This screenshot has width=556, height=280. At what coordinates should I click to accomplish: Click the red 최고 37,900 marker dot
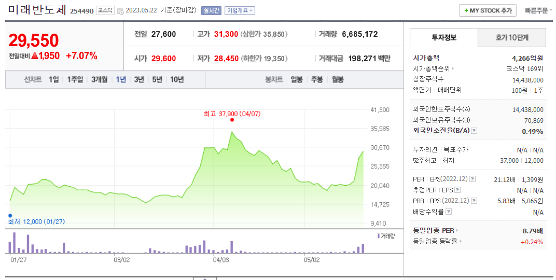point(232,120)
